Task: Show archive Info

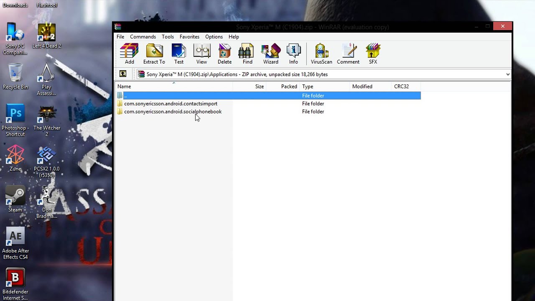Action: [x=293, y=54]
